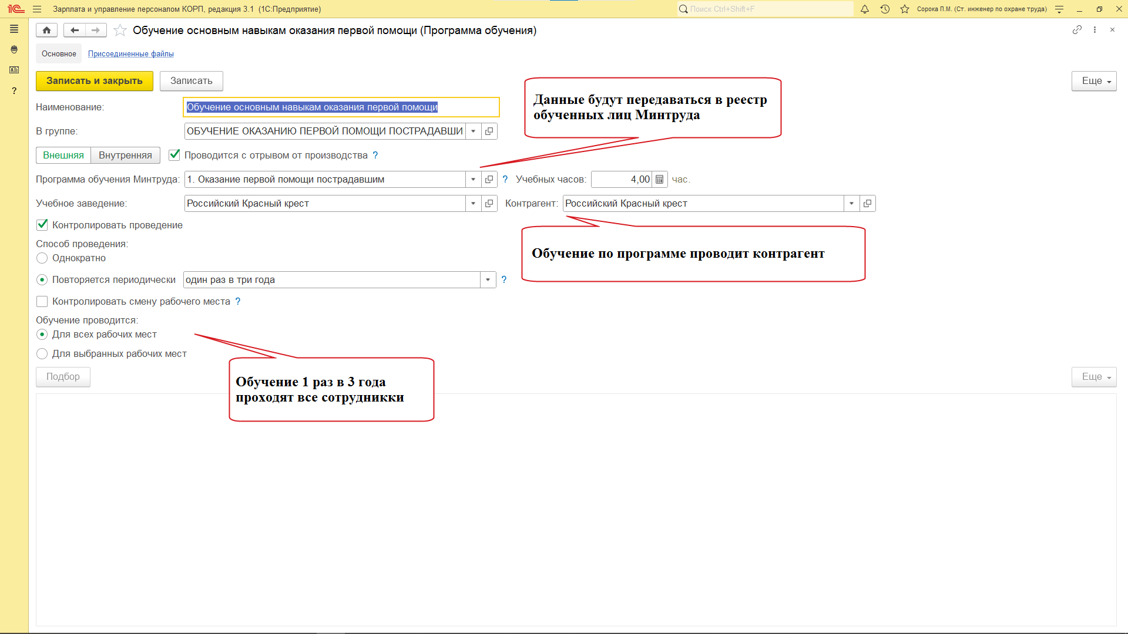Click the home page icon
This screenshot has height=634, width=1128.
click(x=46, y=30)
